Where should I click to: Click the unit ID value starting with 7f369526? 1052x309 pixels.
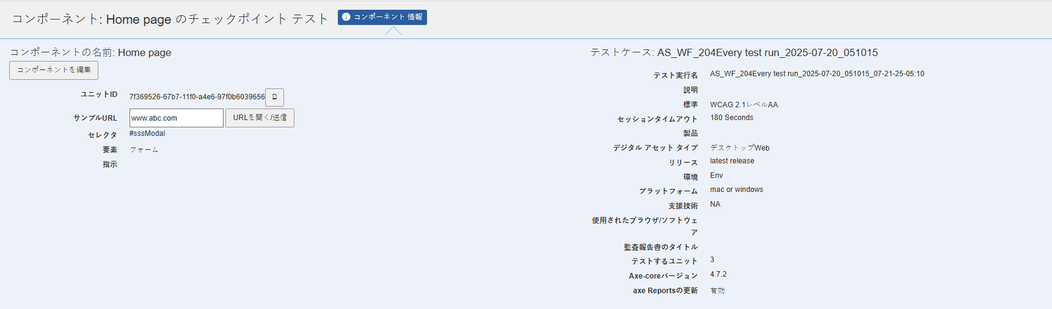[x=197, y=97]
